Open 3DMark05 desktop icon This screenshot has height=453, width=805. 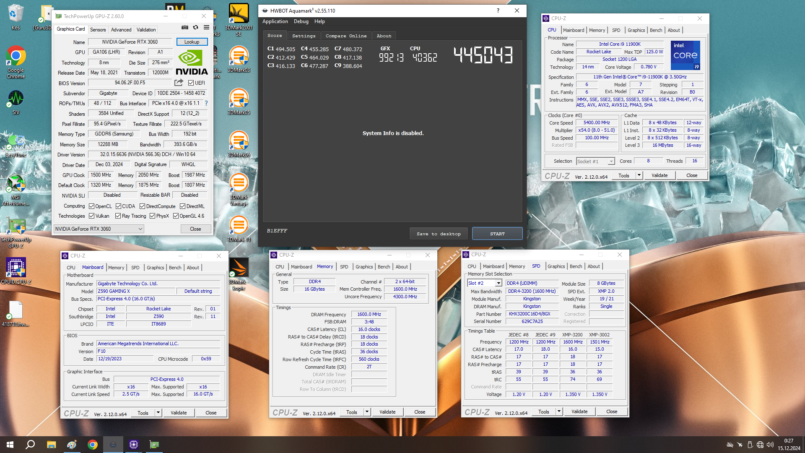coord(239,102)
